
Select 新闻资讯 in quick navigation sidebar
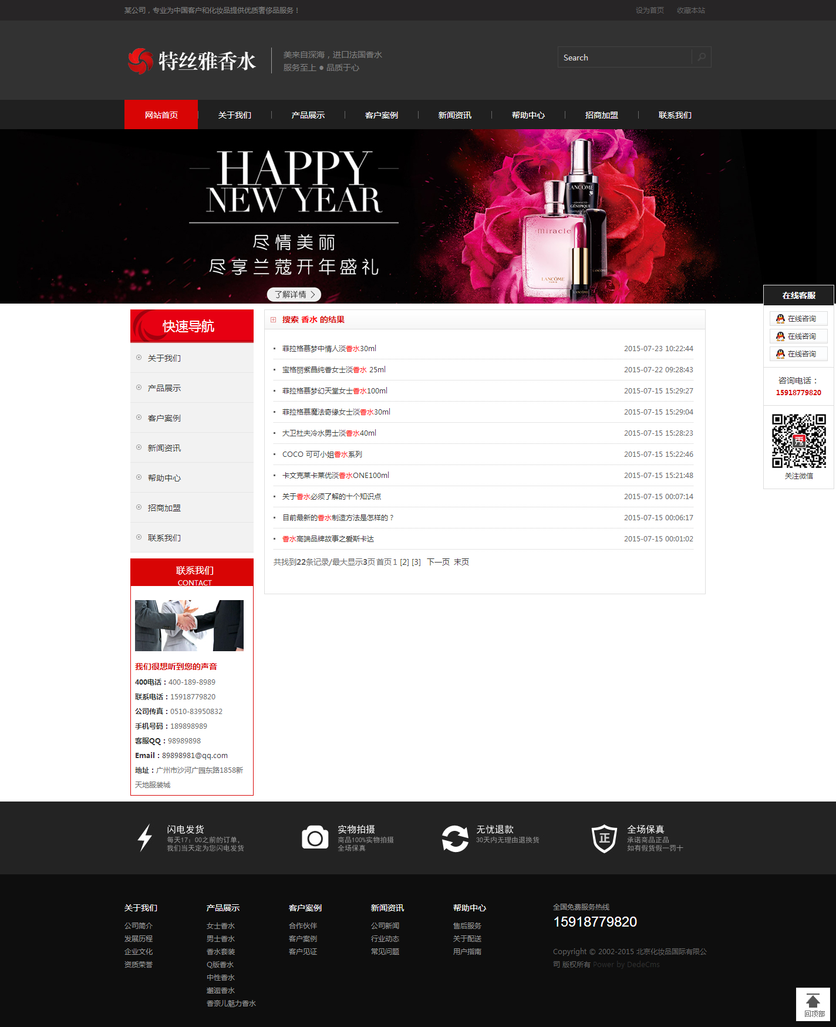coord(192,447)
